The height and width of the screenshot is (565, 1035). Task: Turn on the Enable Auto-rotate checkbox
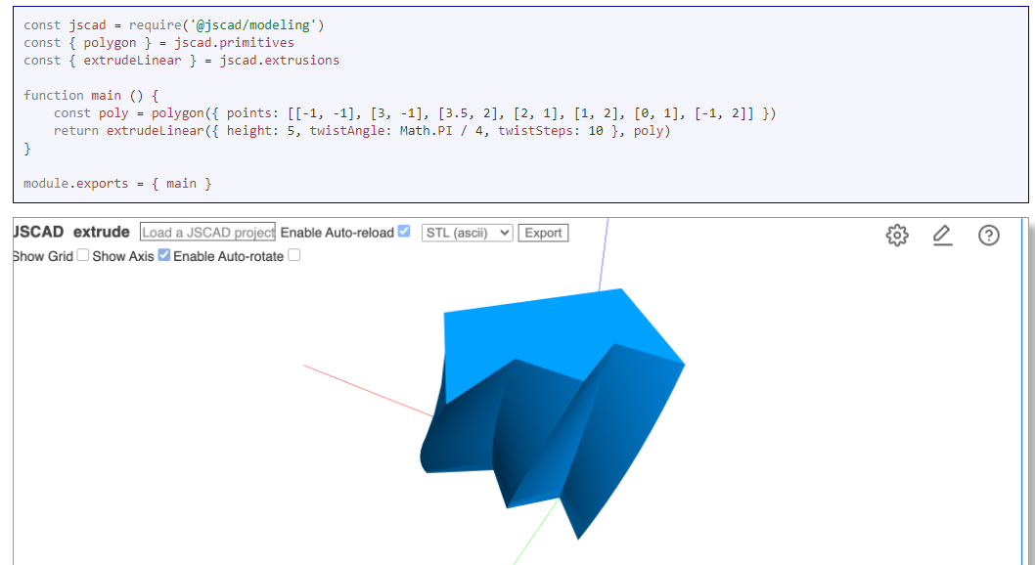click(293, 255)
